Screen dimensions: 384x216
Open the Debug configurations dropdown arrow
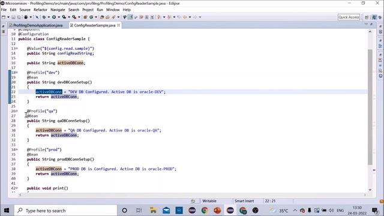coord(49,17)
